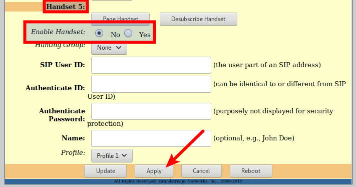The image size is (356, 187).
Task: Focus the SIP User ID field
Action: coord(151,65)
